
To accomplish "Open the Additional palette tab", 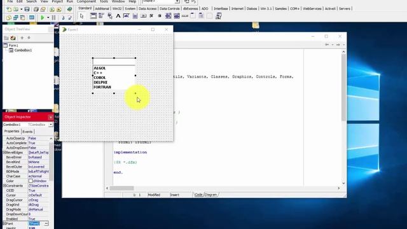I will tap(102, 8).
